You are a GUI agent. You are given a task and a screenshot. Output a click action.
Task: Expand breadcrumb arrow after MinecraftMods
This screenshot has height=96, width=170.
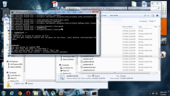[103, 8]
